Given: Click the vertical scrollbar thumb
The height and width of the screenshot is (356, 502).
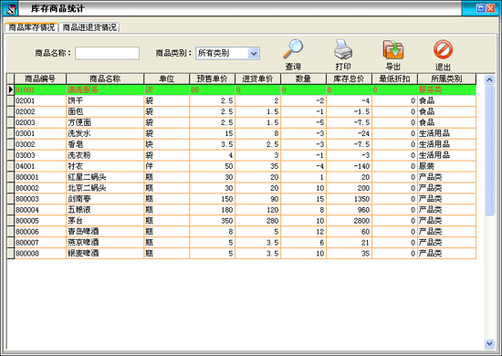Looking at the screenshot, I should (489, 151).
